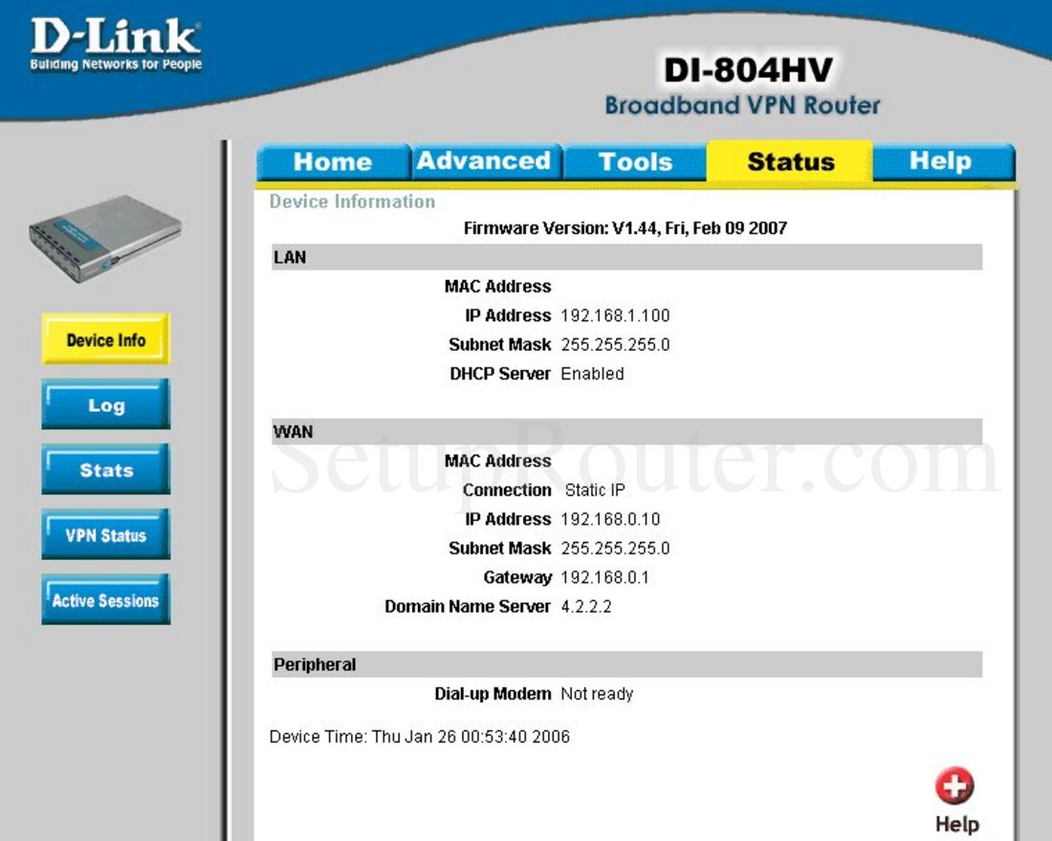This screenshot has height=841, width=1052.
Task: Switch to the Advanced tab
Action: (485, 161)
